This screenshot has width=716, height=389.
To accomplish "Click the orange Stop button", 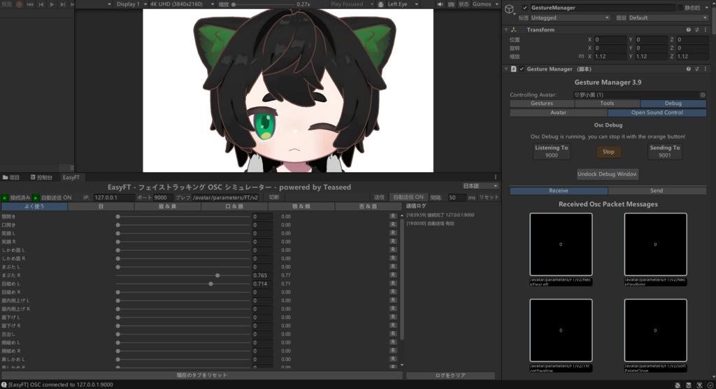I will [x=608, y=152].
